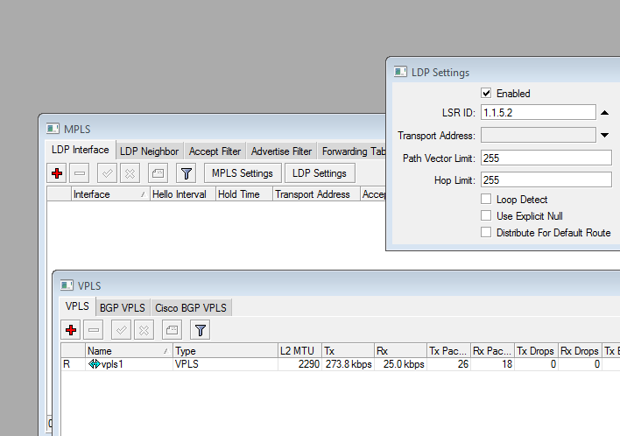Click the Rx Pac... column header
Viewport: 620px width, 436px height.
(x=493, y=350)
